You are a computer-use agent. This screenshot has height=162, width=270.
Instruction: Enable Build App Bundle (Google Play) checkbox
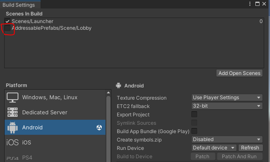[x=194, y=131]
